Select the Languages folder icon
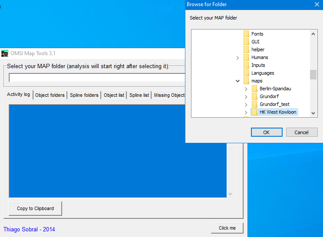323x237 pixels. tap(246, 73)
